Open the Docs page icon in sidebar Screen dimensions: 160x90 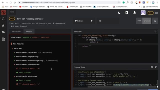point(3,39)
